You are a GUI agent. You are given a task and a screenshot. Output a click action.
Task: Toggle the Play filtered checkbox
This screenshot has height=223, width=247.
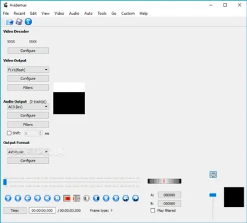pyautogui.click(x=153, y=211)
